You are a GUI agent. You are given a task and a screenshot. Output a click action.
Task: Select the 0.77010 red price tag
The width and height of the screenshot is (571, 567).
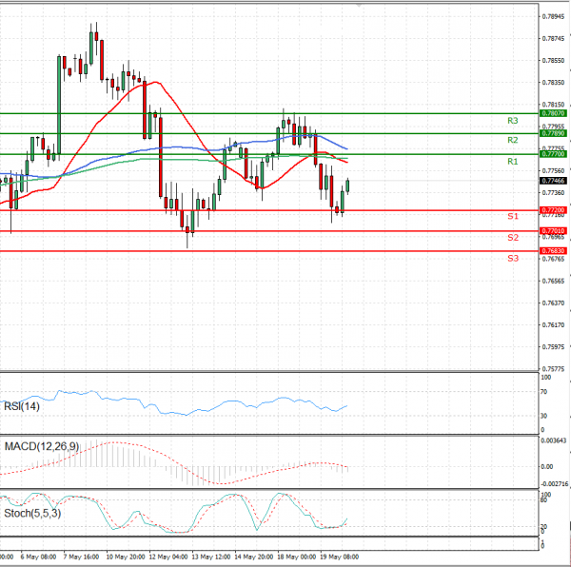(553, 231)
